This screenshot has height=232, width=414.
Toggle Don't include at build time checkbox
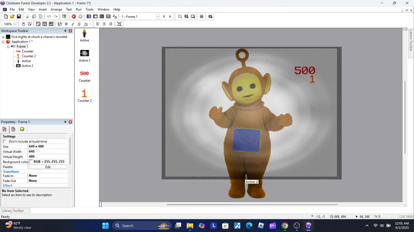click(x=5, y=142)
